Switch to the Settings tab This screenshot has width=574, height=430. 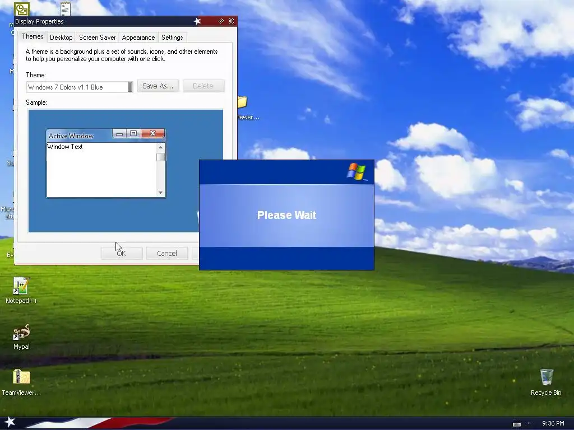tap(172, 38)
